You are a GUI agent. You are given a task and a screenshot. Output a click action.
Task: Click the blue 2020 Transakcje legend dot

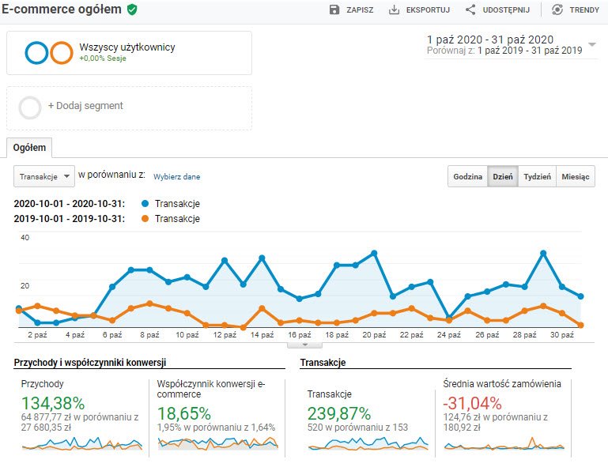coord(143,203)
